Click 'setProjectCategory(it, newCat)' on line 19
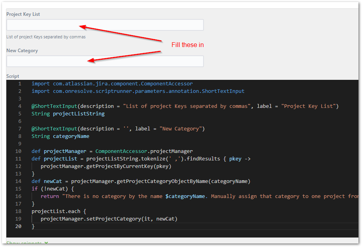The height and width of the screenshot is (247, 362). pyautogui.click(x=132, y=219)
